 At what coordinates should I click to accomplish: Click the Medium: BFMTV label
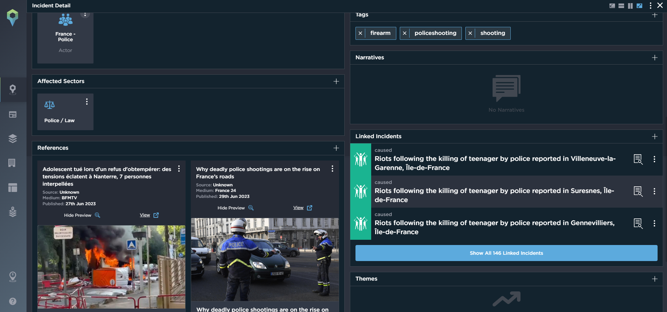coord(60,198)
